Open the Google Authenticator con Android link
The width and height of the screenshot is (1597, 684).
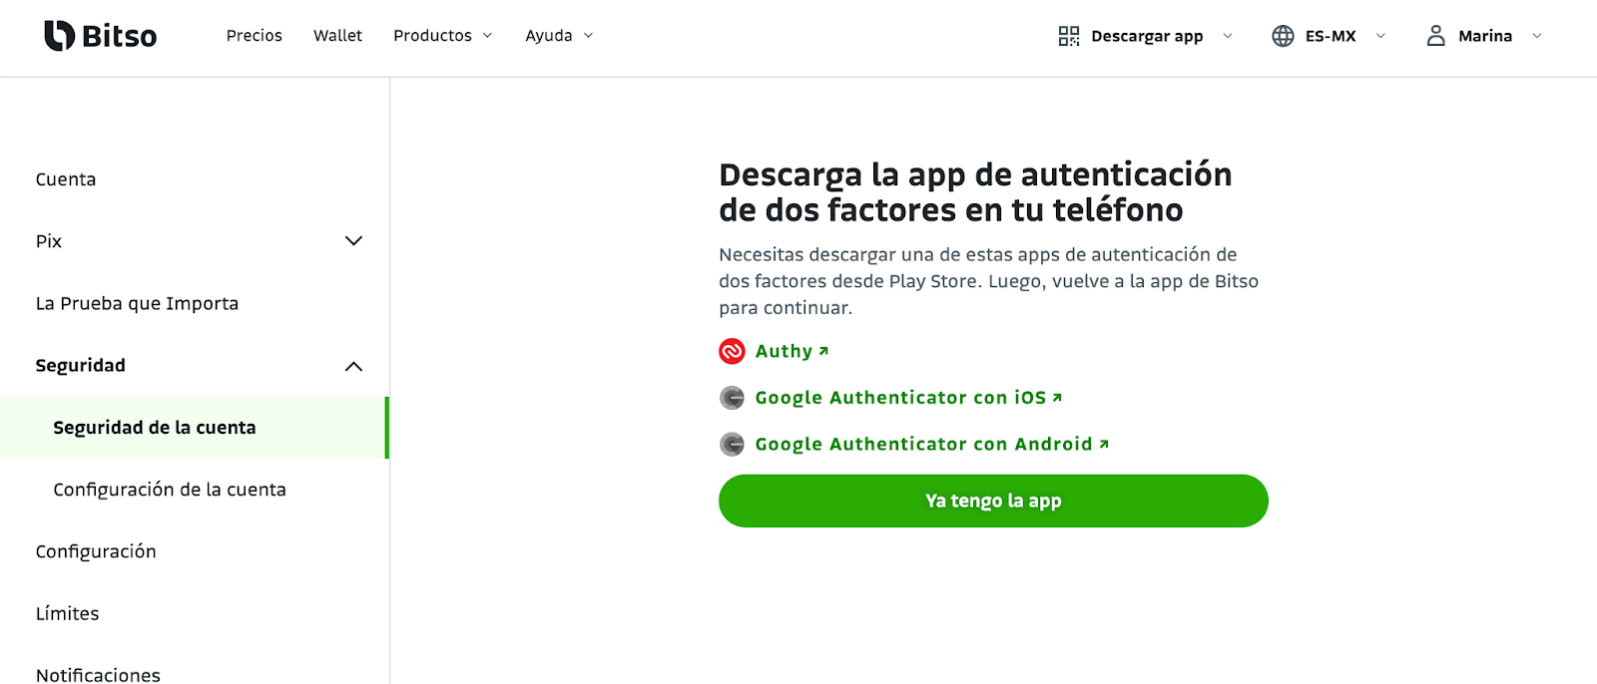coord(932,444)
